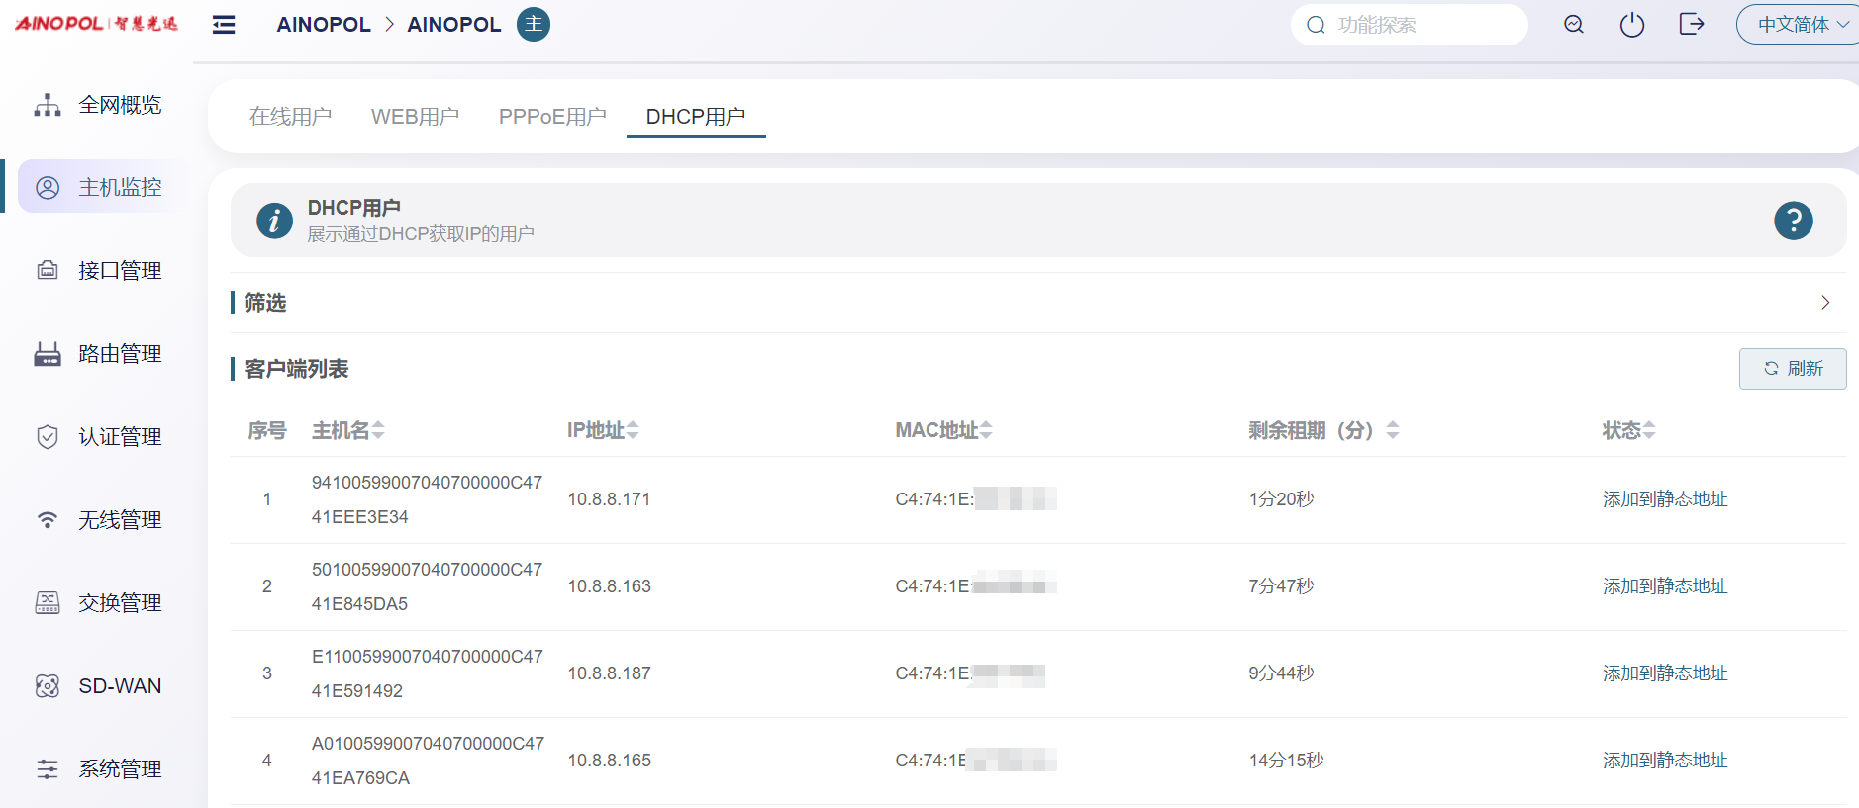Viewport: 1859px width, 808px height.
Task: Select the DHCP用户 tab
Action: tap(696, 117)
